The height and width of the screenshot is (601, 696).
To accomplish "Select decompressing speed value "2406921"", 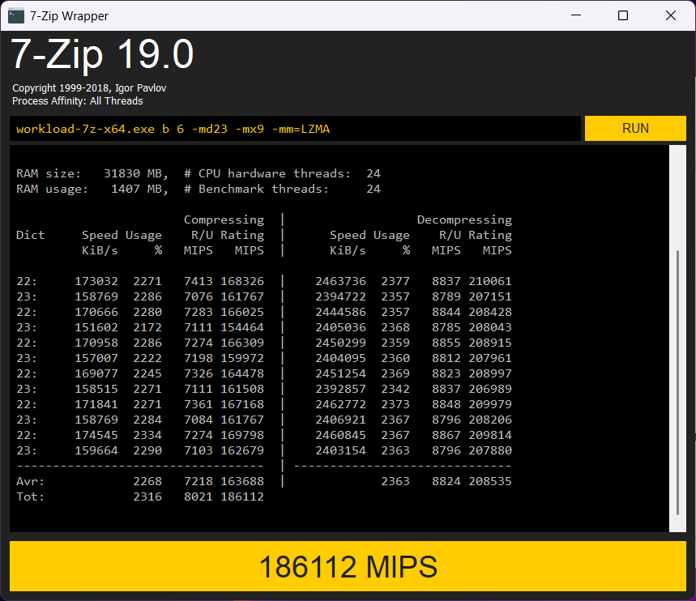I will coord(341,420).
